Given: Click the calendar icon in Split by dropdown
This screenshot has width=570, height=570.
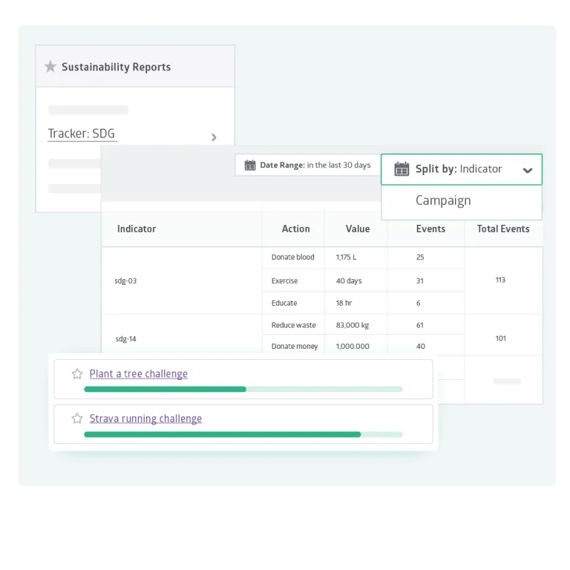Looking at the screenshot, I should click(x=402, y=169).
